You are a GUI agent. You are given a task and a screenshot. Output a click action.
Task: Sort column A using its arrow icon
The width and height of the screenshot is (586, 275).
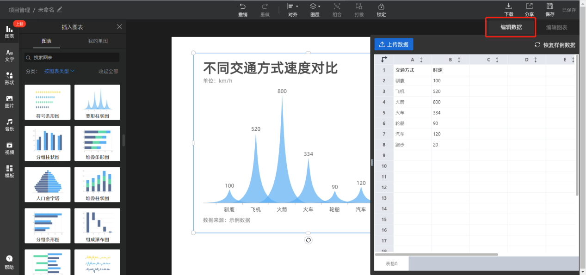tap(421, 60)
